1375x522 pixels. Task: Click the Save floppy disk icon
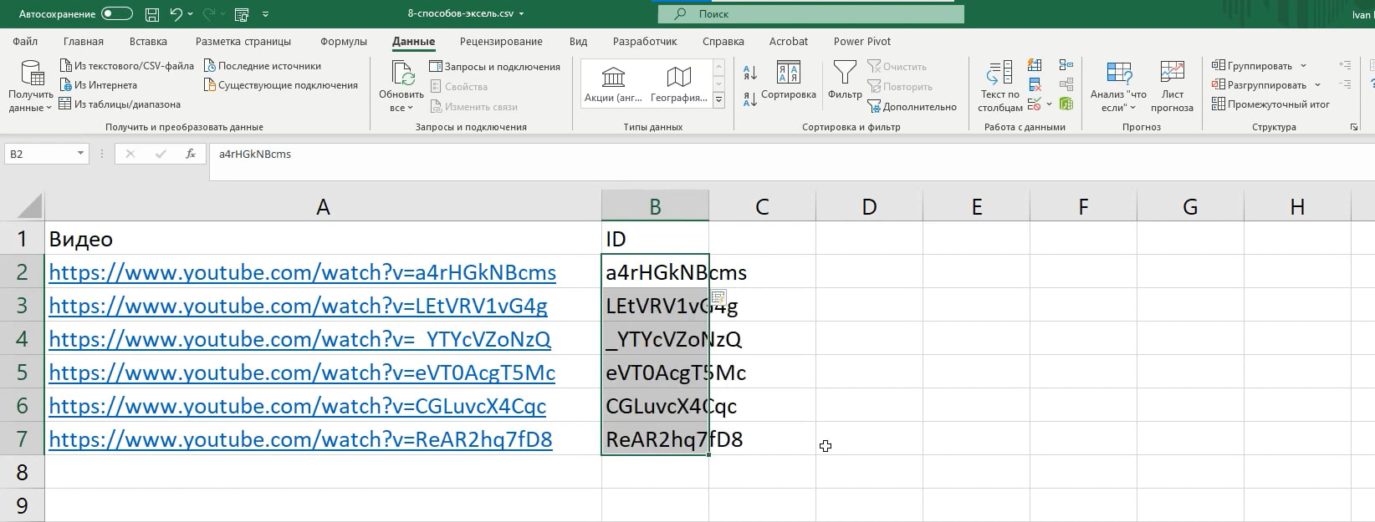point(152,14)
